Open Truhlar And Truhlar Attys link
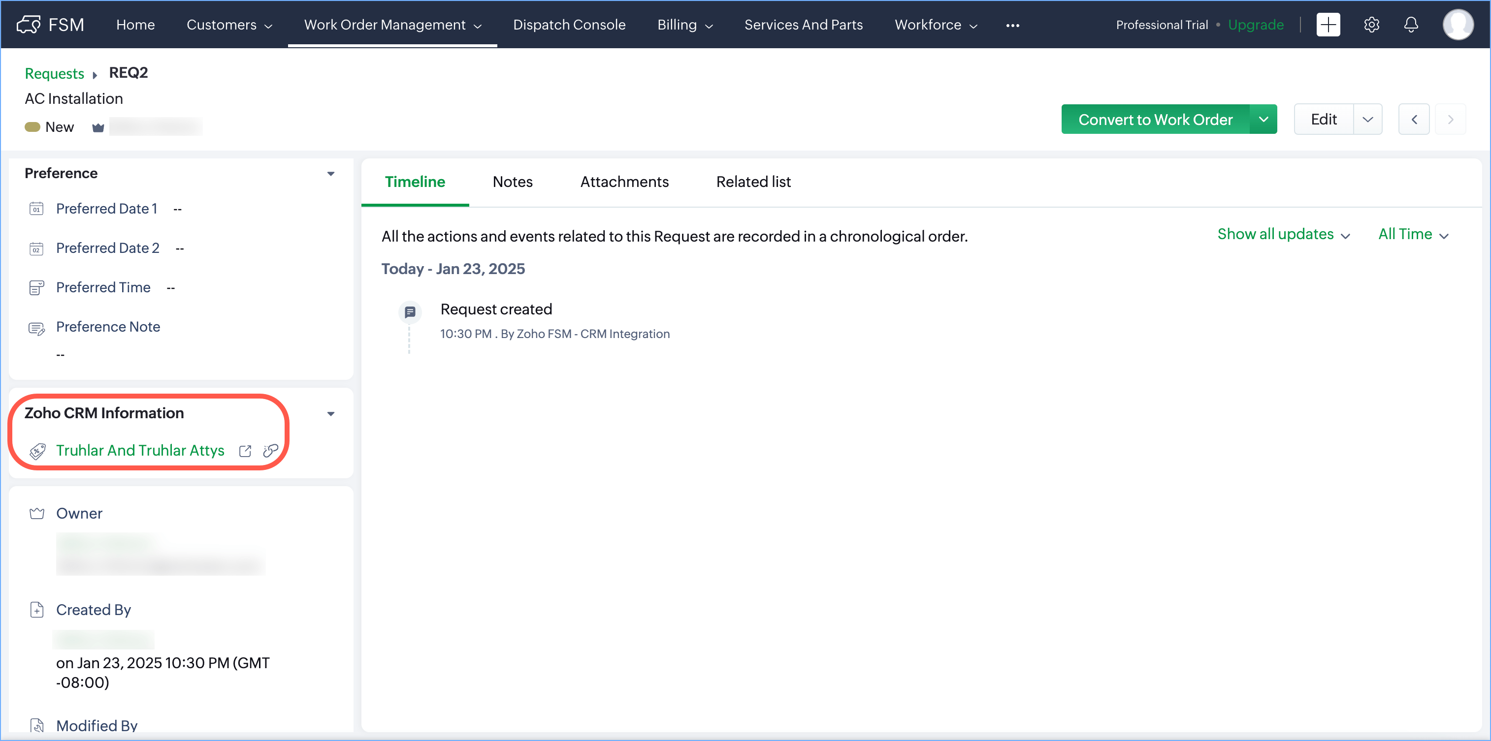Screen dimensions: 1491x741 click(140, 450)
